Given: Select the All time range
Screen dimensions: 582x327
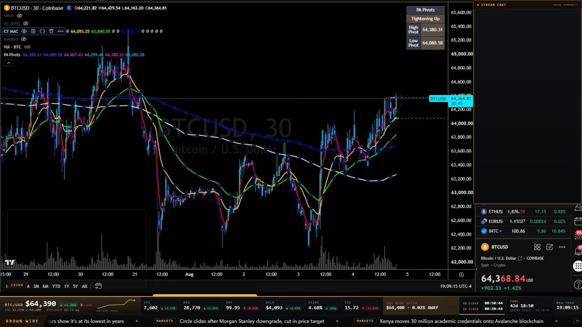Looking at the screenshot, I should click(x=84, y=286).
